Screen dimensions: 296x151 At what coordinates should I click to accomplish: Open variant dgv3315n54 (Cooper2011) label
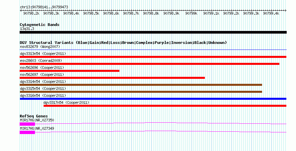(x=43, y=88)
